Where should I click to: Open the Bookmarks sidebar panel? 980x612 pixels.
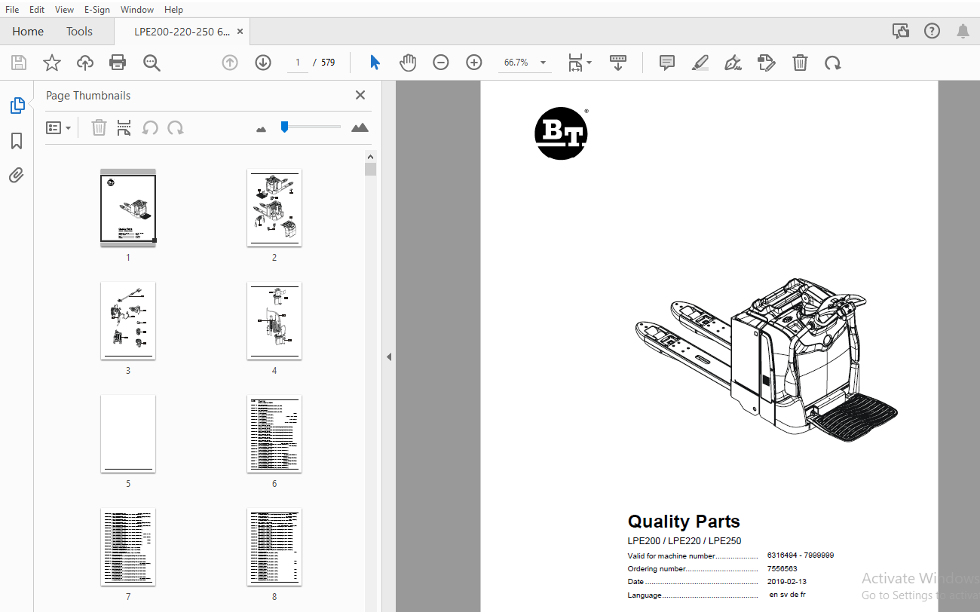(17, 141)
